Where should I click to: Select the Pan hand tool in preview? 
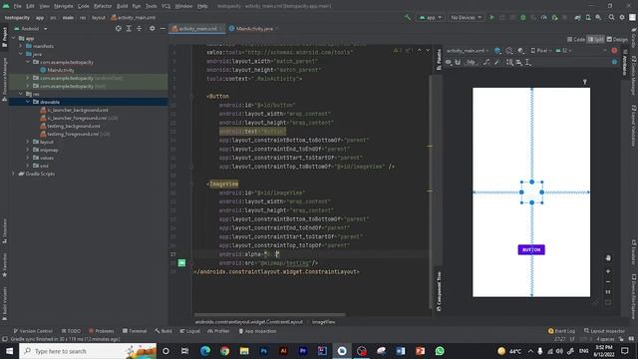coord(608,258)
